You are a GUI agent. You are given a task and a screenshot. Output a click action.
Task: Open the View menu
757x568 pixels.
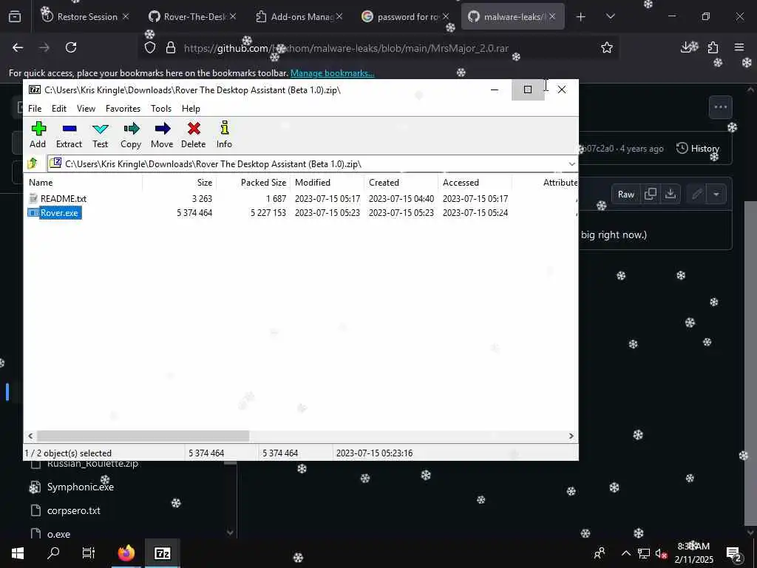[x=86, y=109]
